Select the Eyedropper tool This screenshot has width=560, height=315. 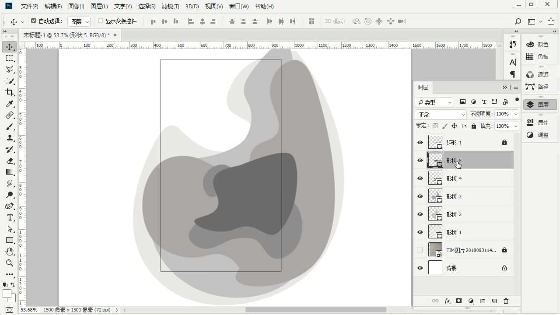click(x=10, y=104)
